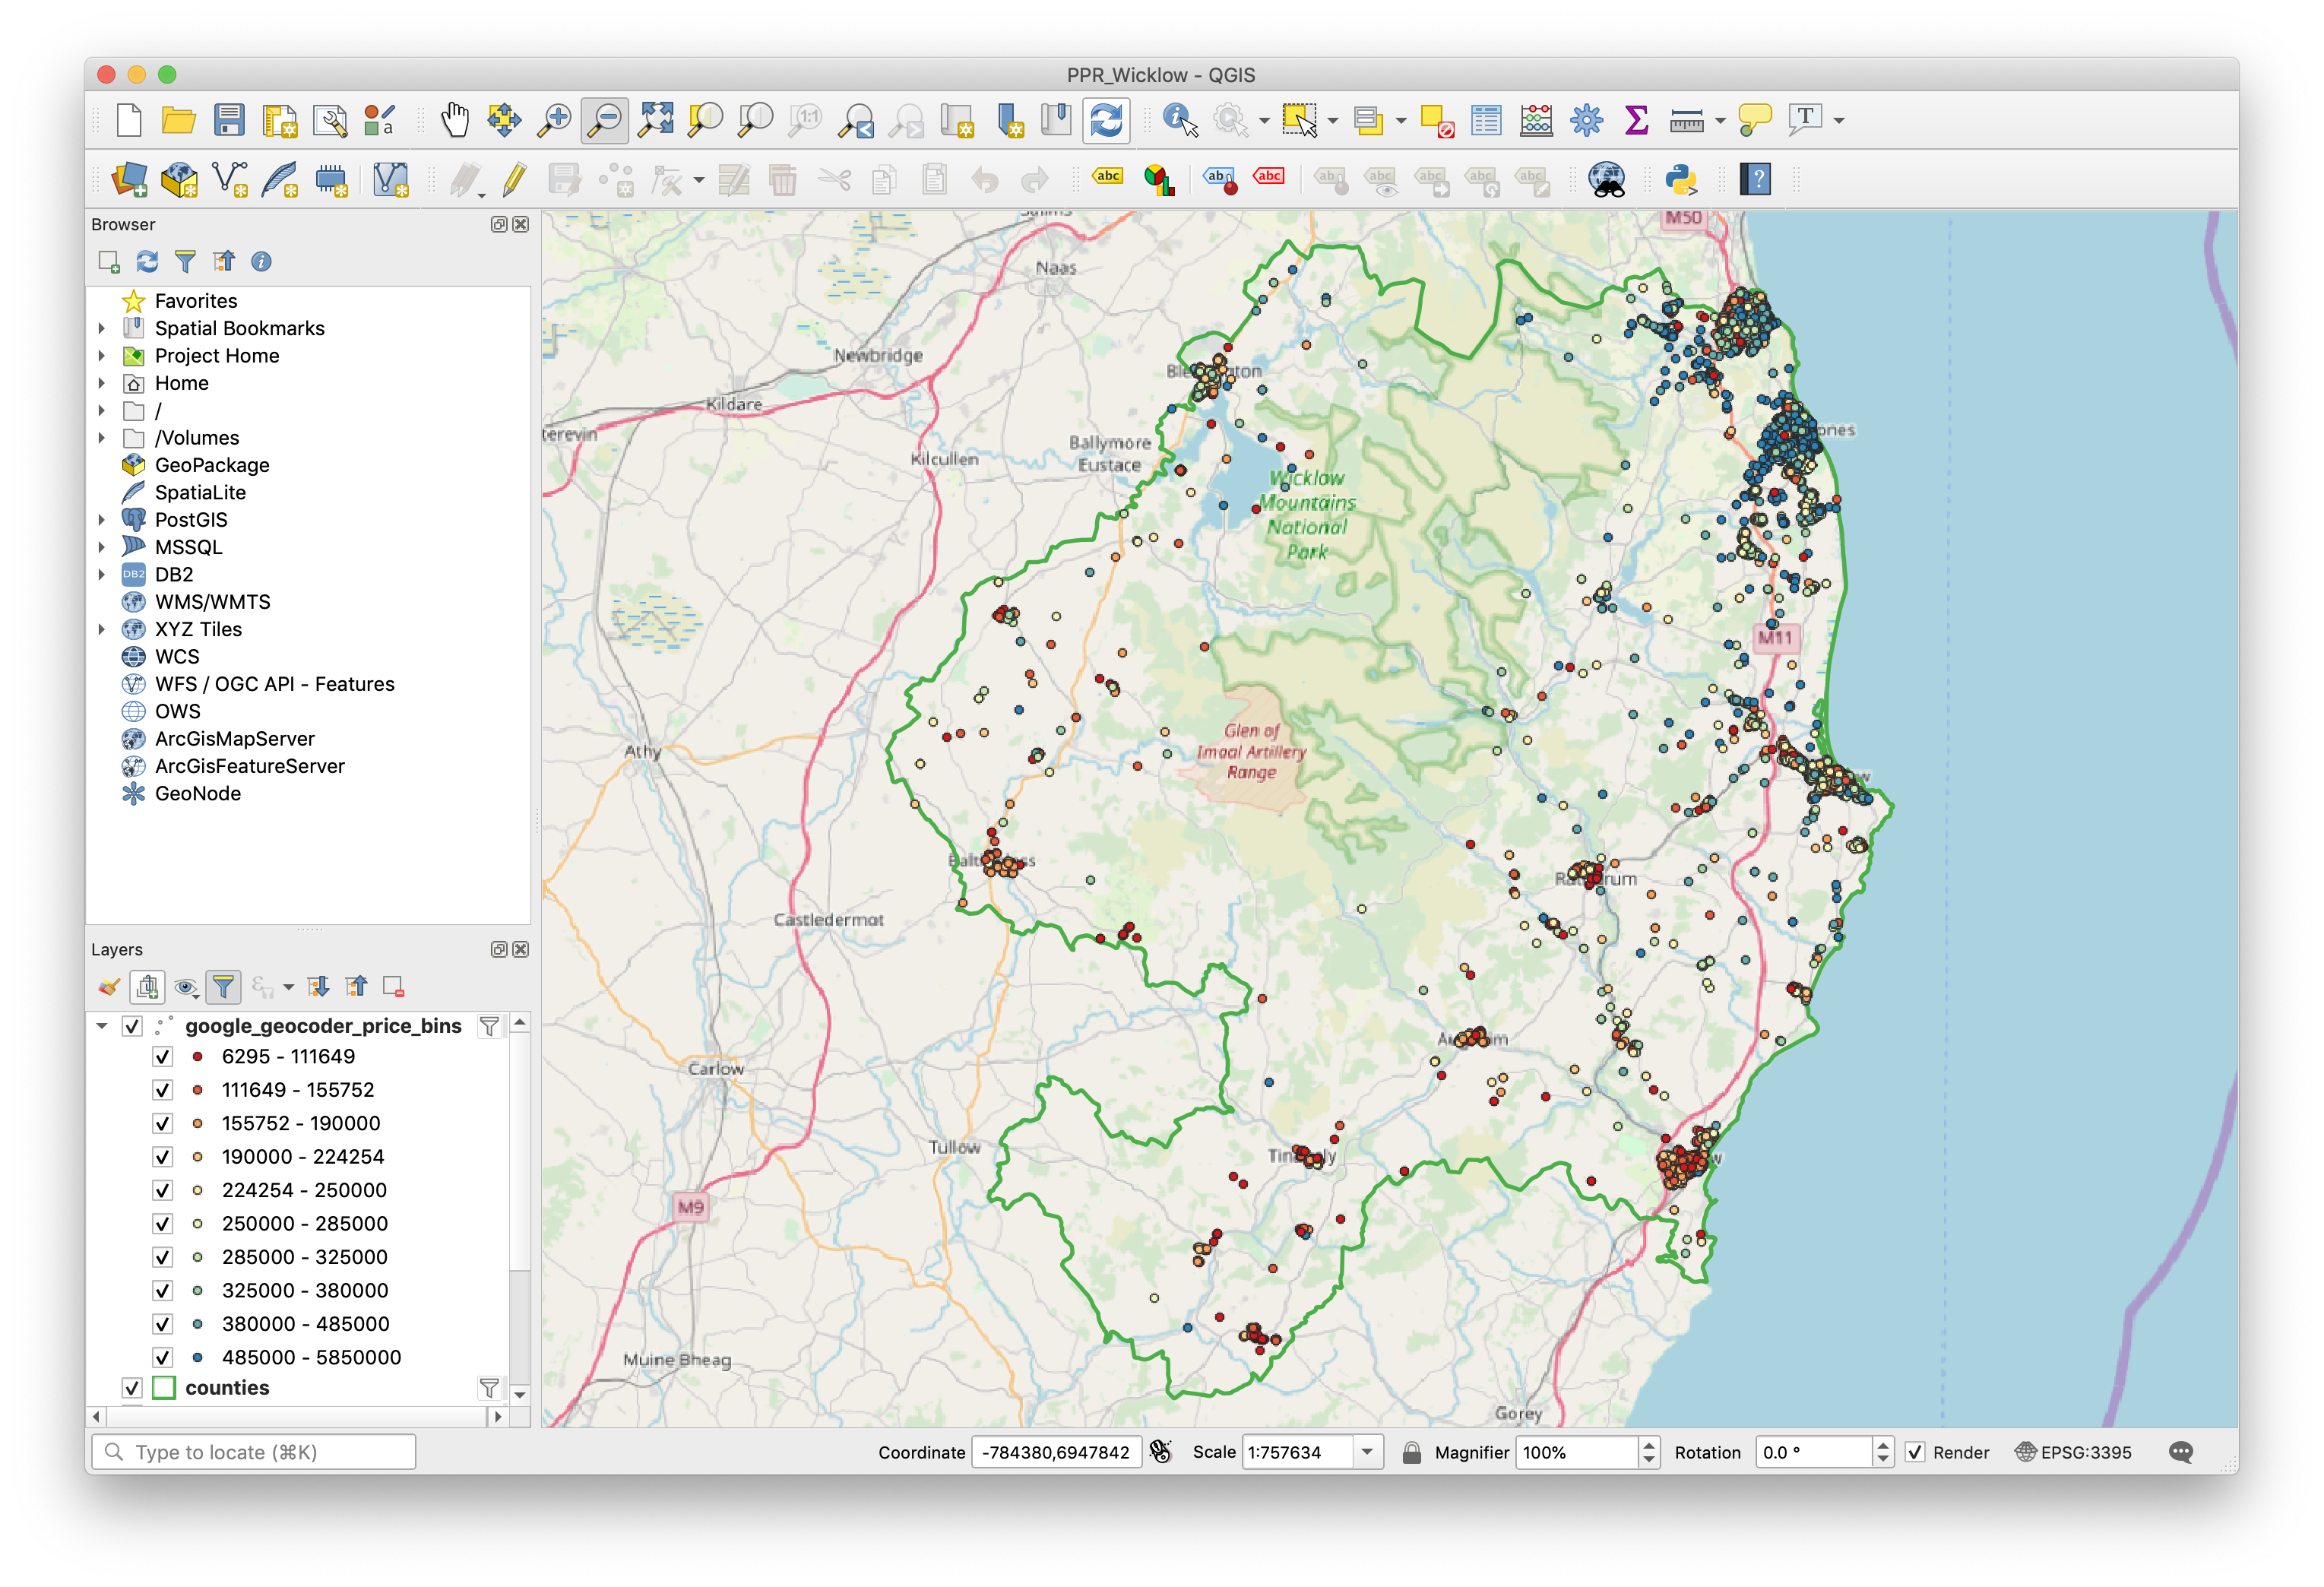Select WMS/WMTS in Browser panel
2324x1587 pixels.
(212, 602)
